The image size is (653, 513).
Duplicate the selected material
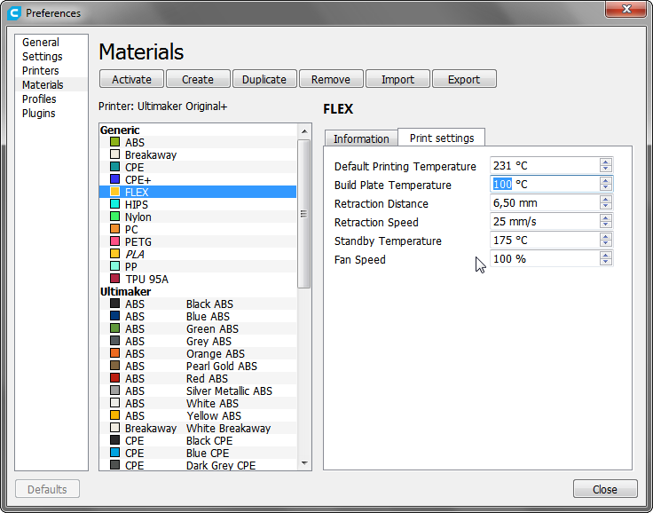[264, 79]
